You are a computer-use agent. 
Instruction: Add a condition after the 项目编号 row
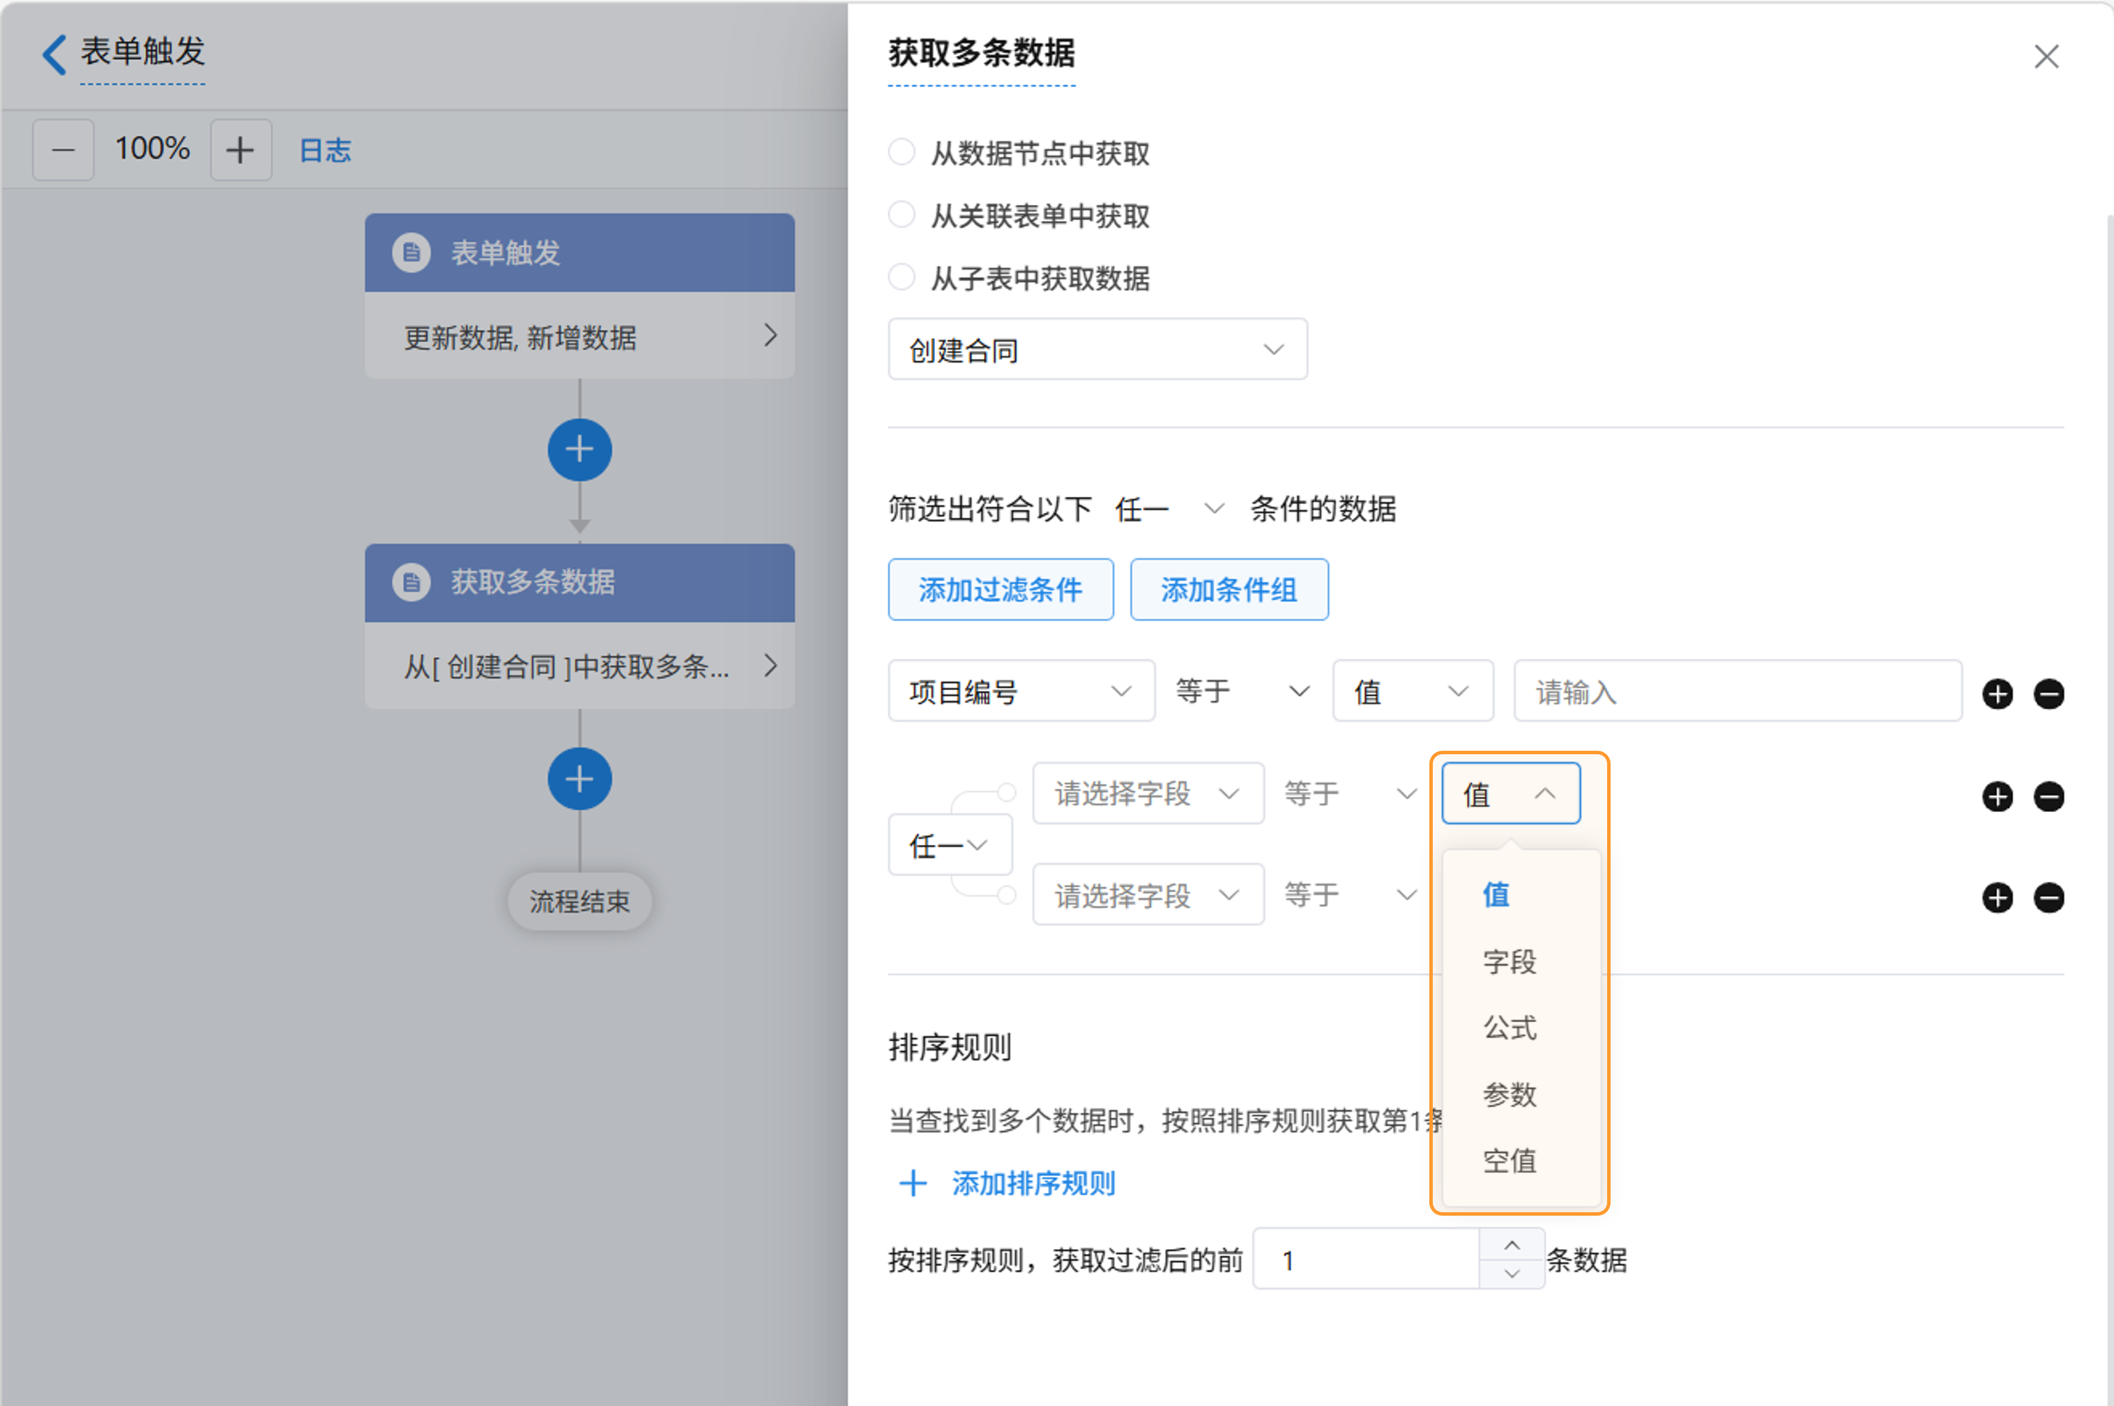click(1998, 693)
